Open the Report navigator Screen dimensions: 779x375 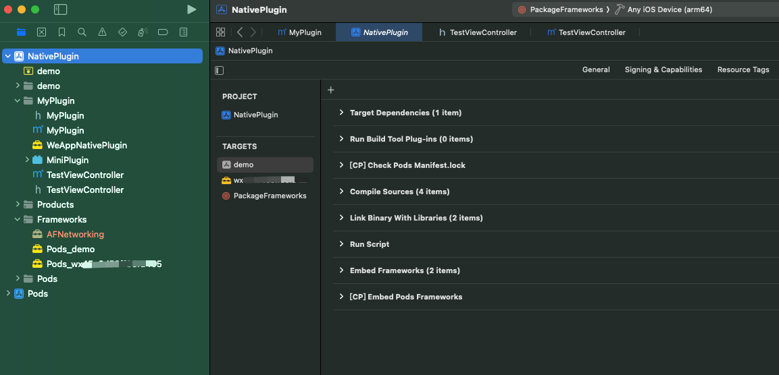click(183, 32)
